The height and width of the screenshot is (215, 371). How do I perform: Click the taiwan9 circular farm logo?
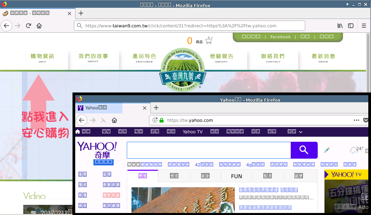coord(182,70)
